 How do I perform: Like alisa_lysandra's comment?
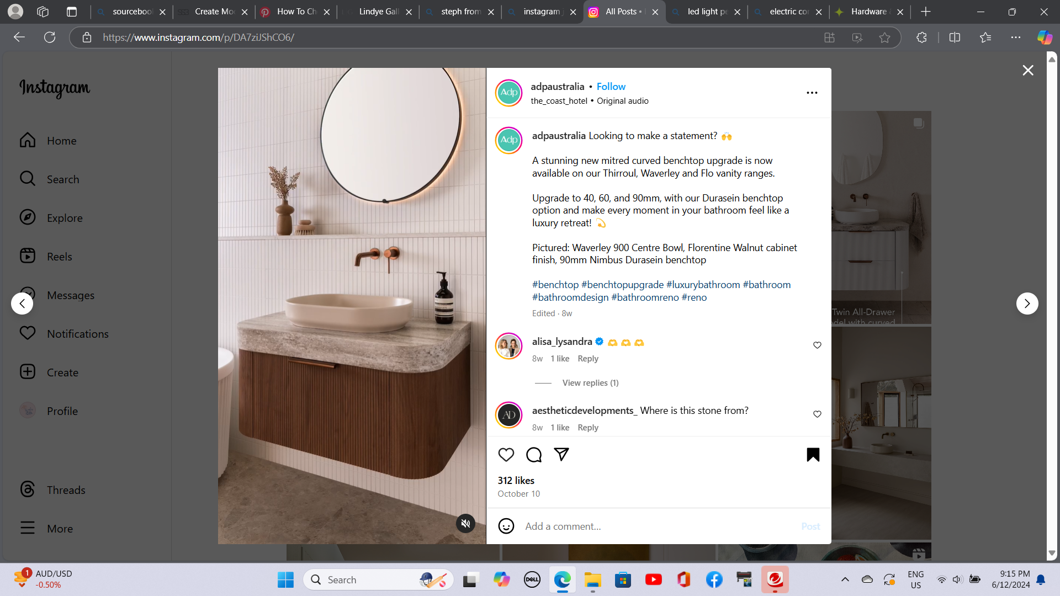pyautogui.click(x=817, y=345)
